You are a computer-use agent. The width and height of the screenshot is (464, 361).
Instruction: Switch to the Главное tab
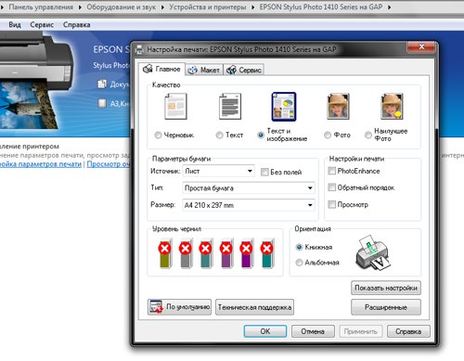pos(161,69)
